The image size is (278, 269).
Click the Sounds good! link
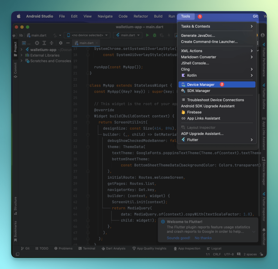point(178,238)
